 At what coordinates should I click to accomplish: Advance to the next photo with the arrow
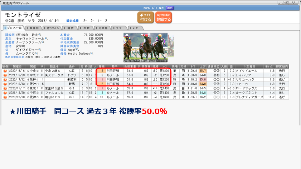[x=166, y=61]
